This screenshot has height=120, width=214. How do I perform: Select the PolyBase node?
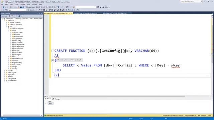pos(10,77)
